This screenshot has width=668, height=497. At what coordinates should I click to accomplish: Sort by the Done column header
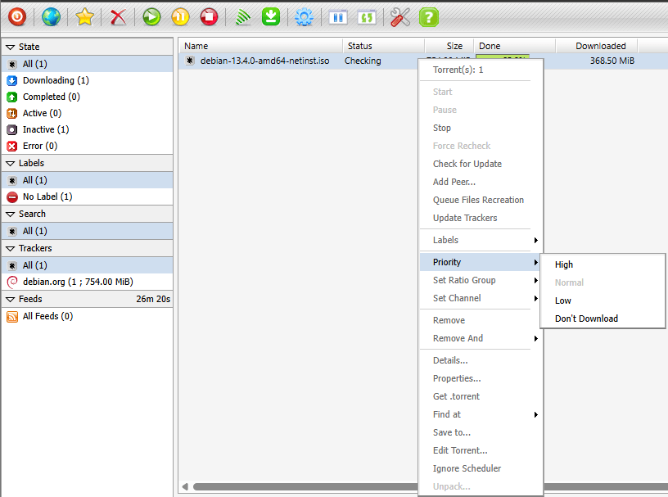coord(515,46)
